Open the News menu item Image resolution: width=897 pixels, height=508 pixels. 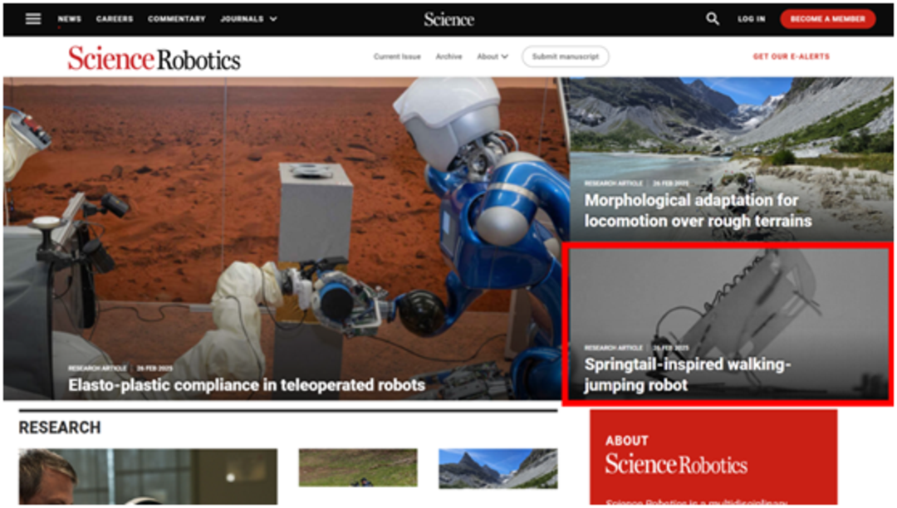tap(69, 19)
